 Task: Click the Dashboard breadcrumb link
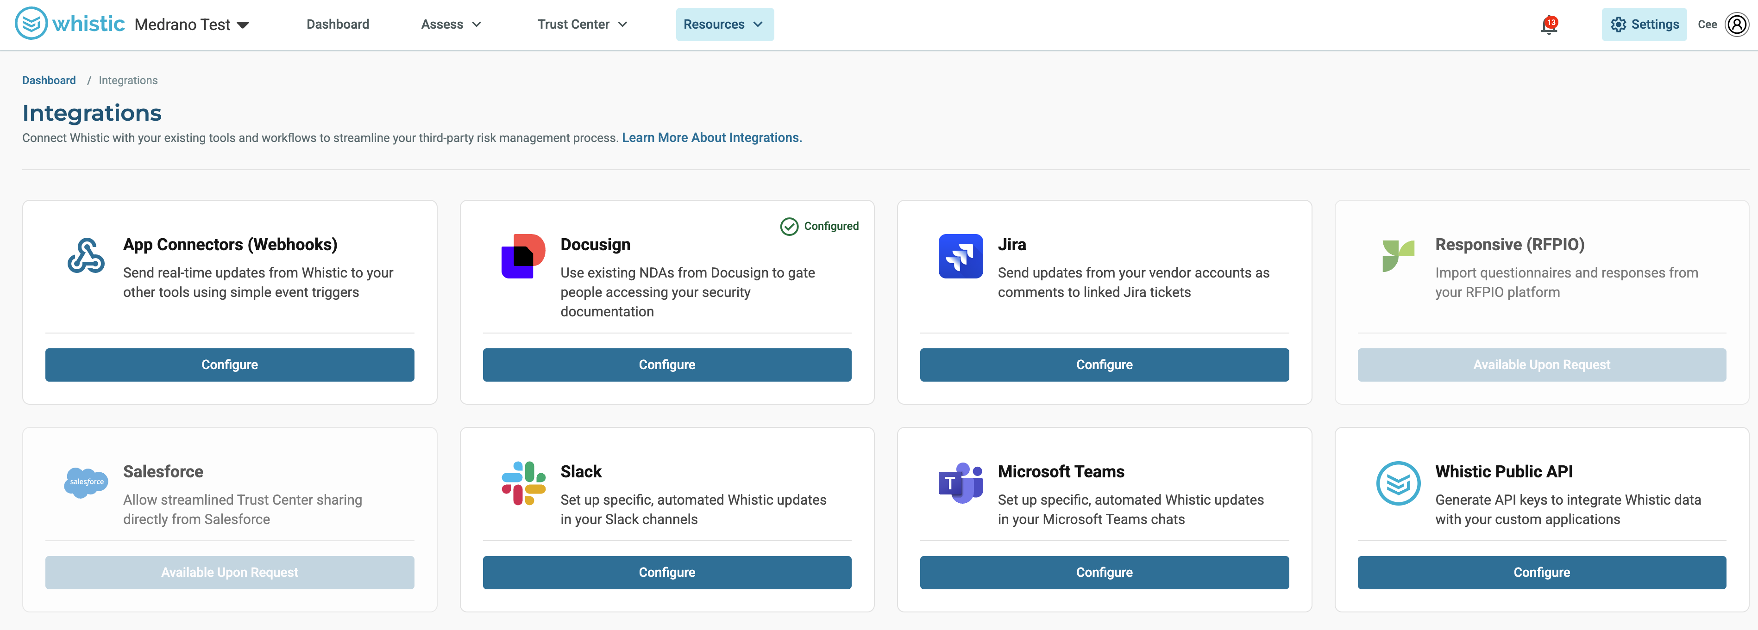49,80
